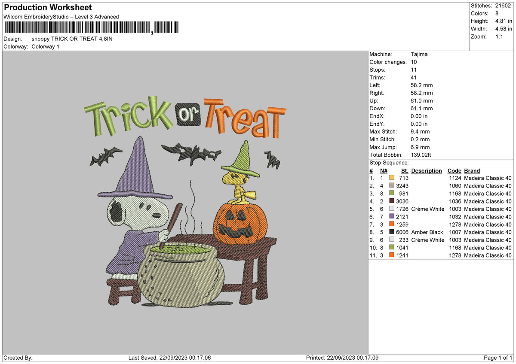The width and height of the screenshot is (516, 364).
Task: Click the black Amber Black swatch
Action: pos(392,232)
